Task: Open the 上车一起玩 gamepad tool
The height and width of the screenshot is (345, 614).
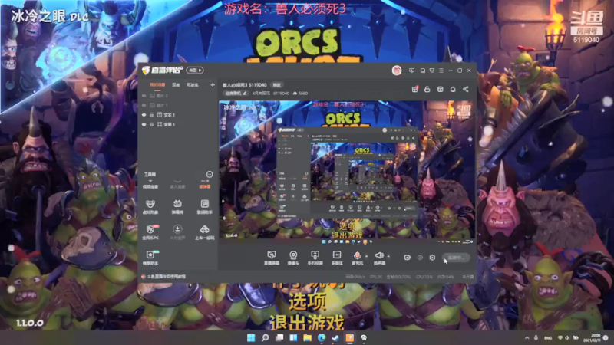Action: click(x=204, y=232)
